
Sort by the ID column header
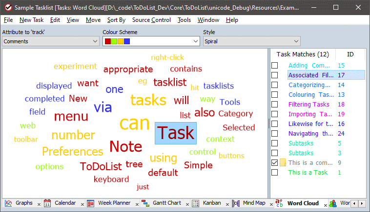350,54
